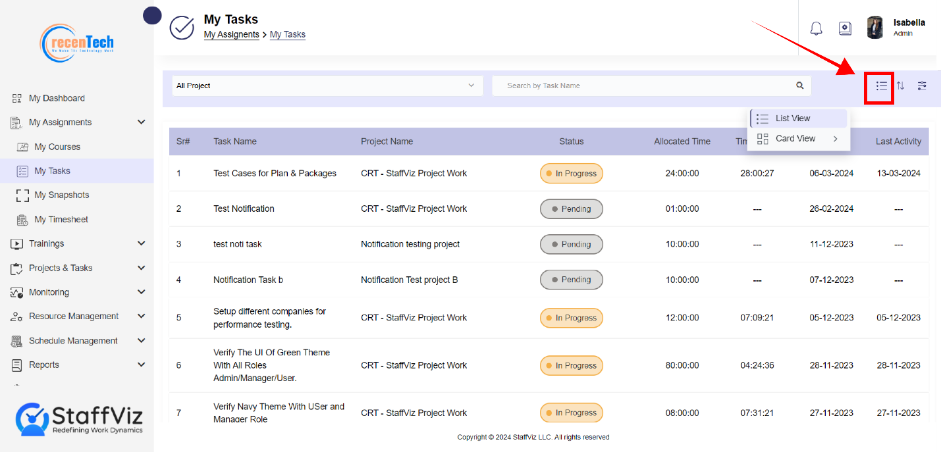Click the Resource Management people icon
The width and height of the screenshot is (941, 452).
[x=17, y=316]
